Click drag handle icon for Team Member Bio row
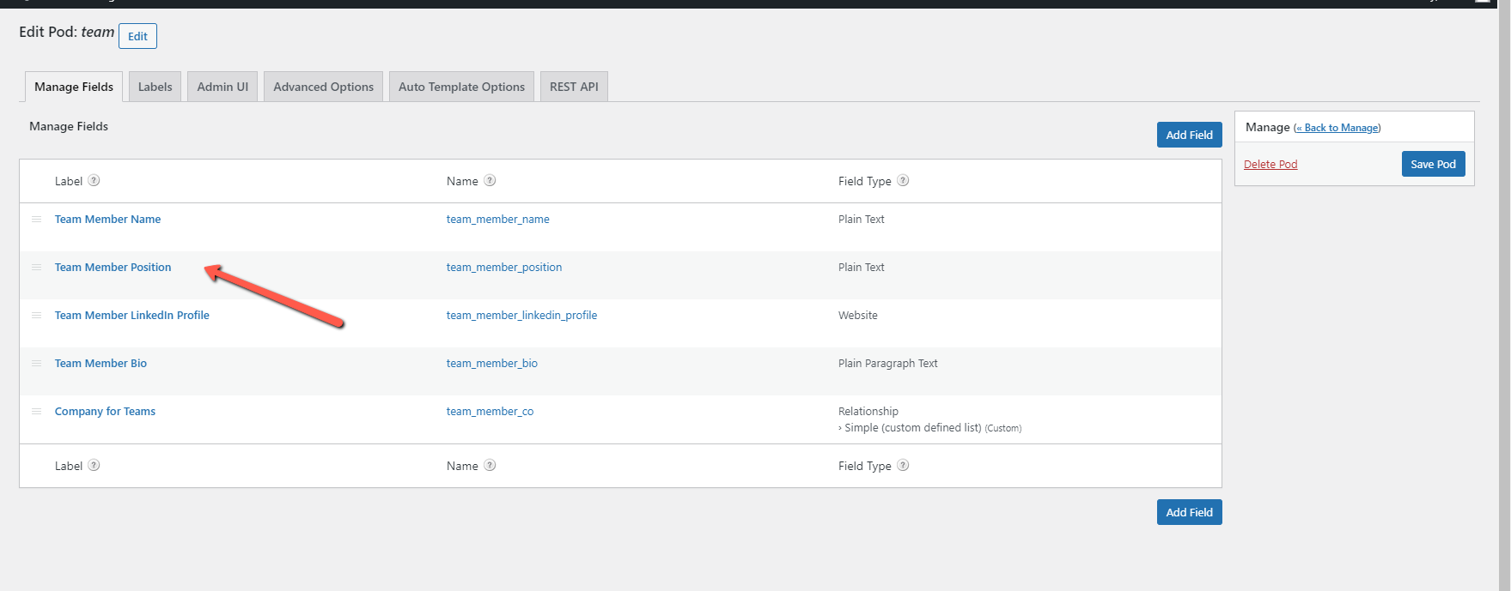The width and height of the screenshot is (1511, 591). 37,364
